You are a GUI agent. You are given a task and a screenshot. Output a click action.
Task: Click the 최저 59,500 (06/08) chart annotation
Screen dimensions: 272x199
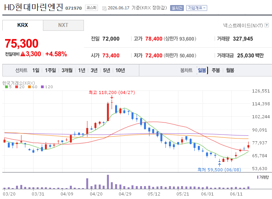click(x=219, y=169)
